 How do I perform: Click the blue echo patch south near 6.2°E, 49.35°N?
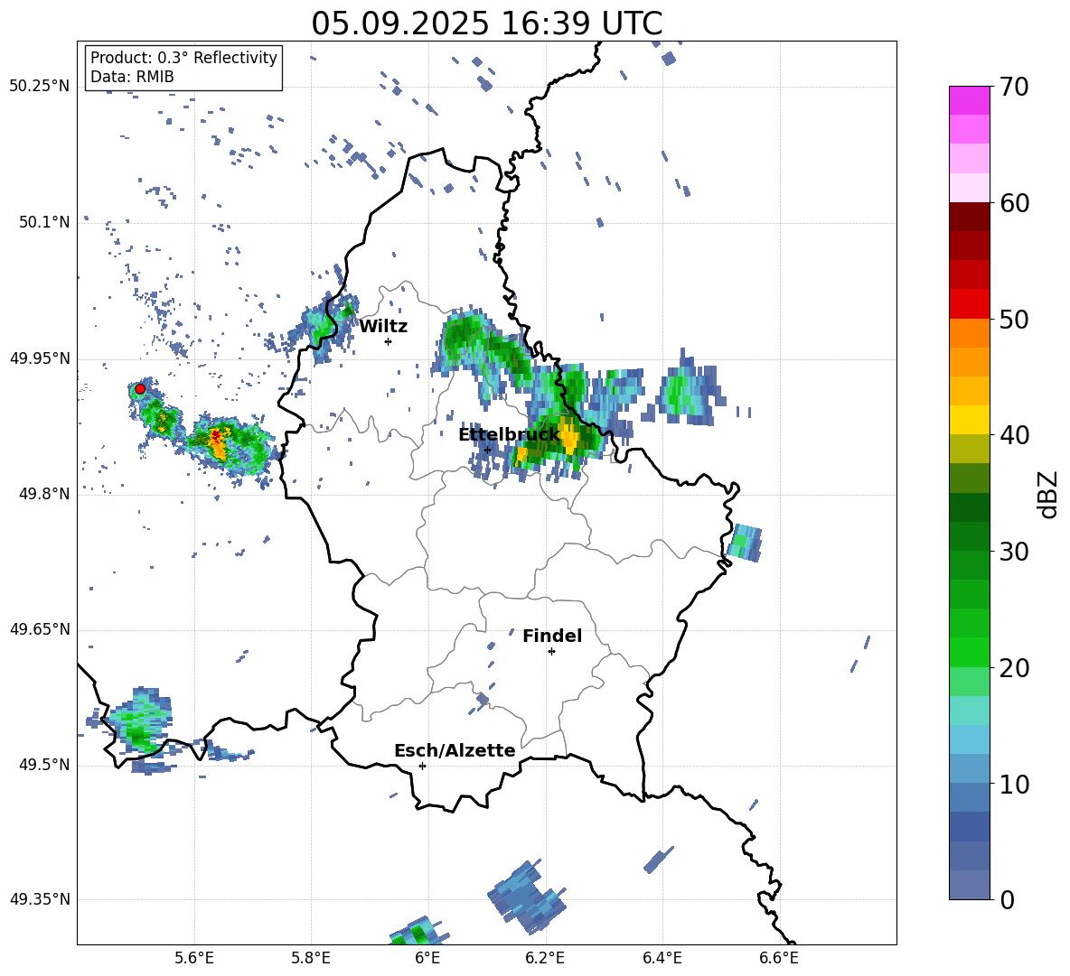click(x=527, y=897)
